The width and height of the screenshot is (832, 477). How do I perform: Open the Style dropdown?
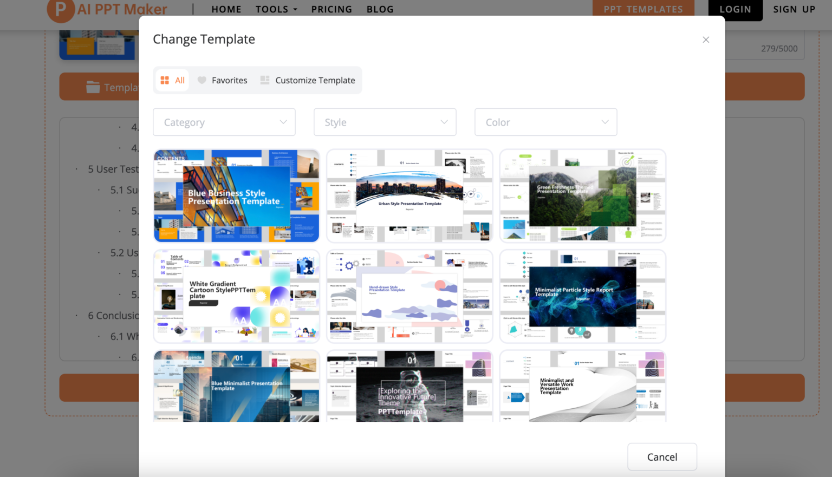tap(385, 122)
